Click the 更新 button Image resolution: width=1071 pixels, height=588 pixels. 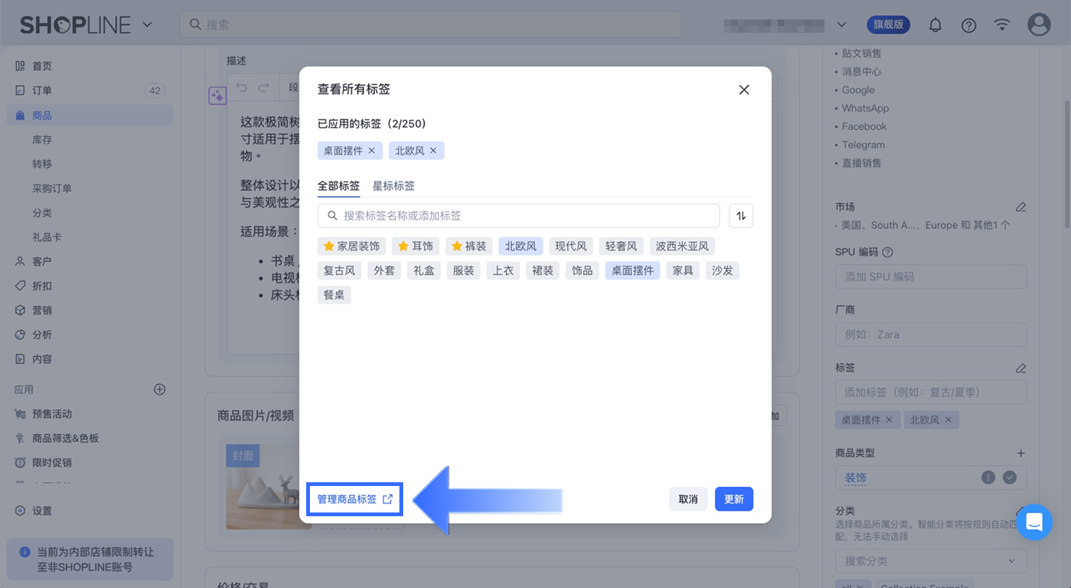pos(734,499)
